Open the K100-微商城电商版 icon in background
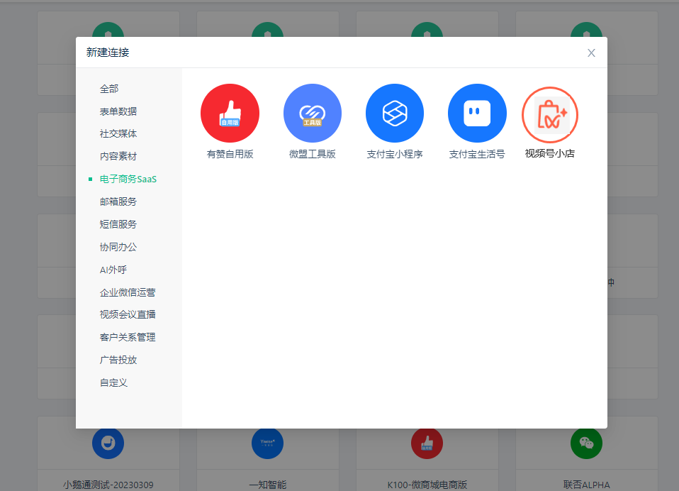 tap(427, 443)
